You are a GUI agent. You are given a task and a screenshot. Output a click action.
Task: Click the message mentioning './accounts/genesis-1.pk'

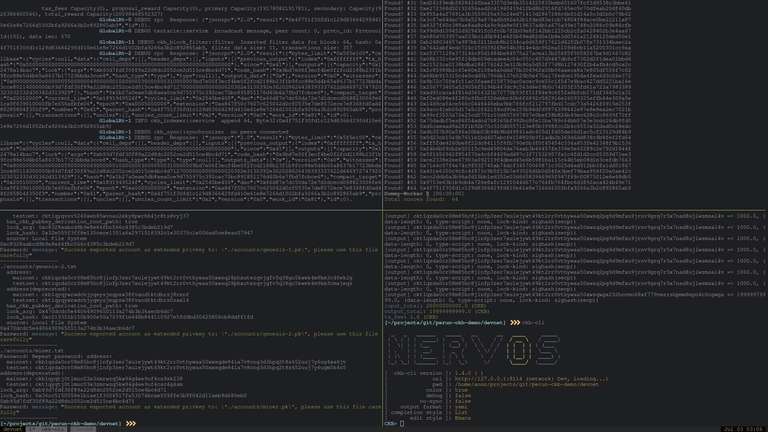[x=189, y=252]
